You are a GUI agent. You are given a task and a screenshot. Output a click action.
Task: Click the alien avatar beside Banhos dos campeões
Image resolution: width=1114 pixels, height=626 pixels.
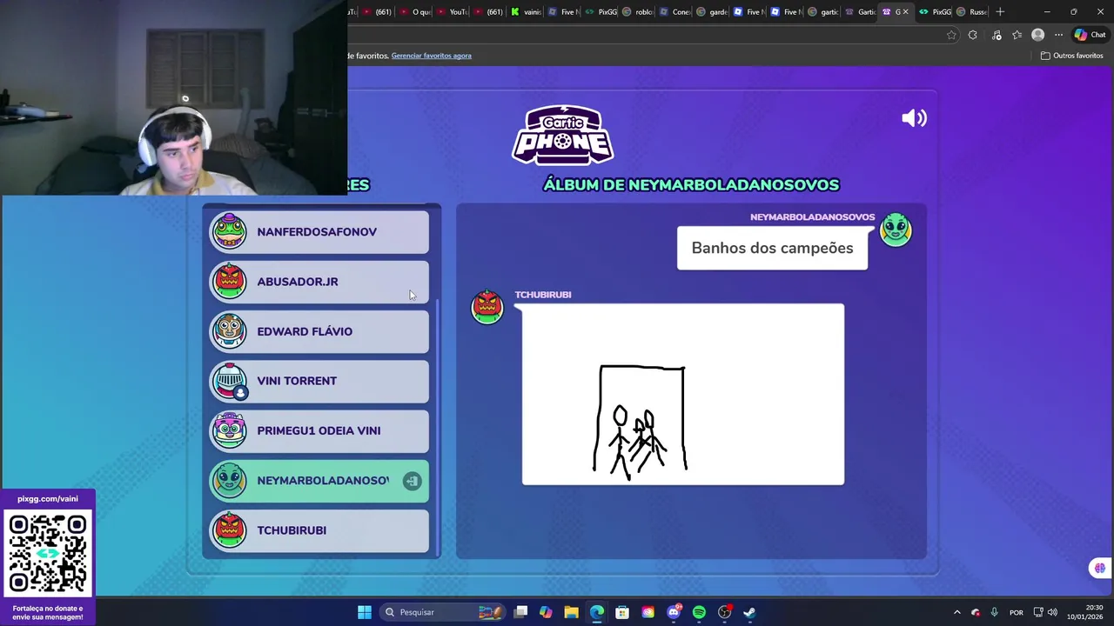pyautogui.click(x=896, y=230)
